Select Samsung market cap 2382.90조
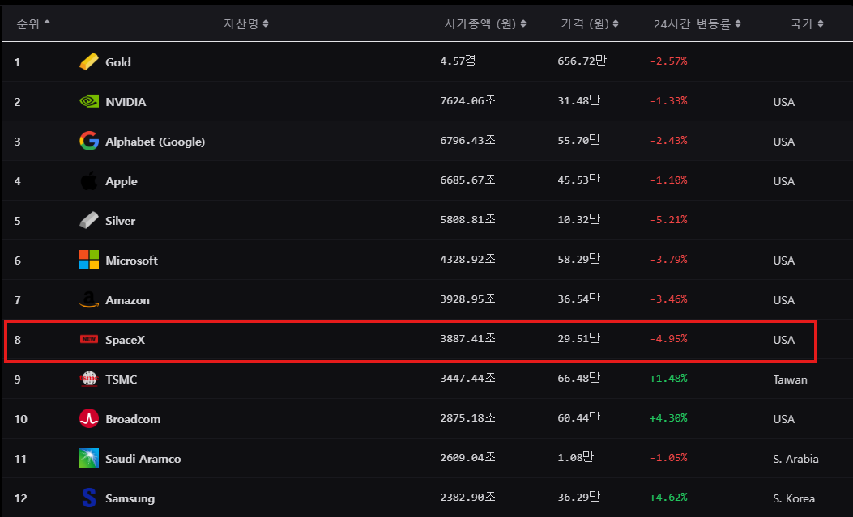This screenshot has height=517, width=853. [x=468, y=497]
